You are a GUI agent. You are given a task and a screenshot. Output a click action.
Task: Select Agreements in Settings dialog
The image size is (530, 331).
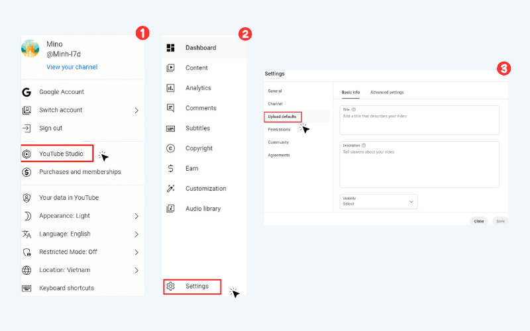[279, 155]
